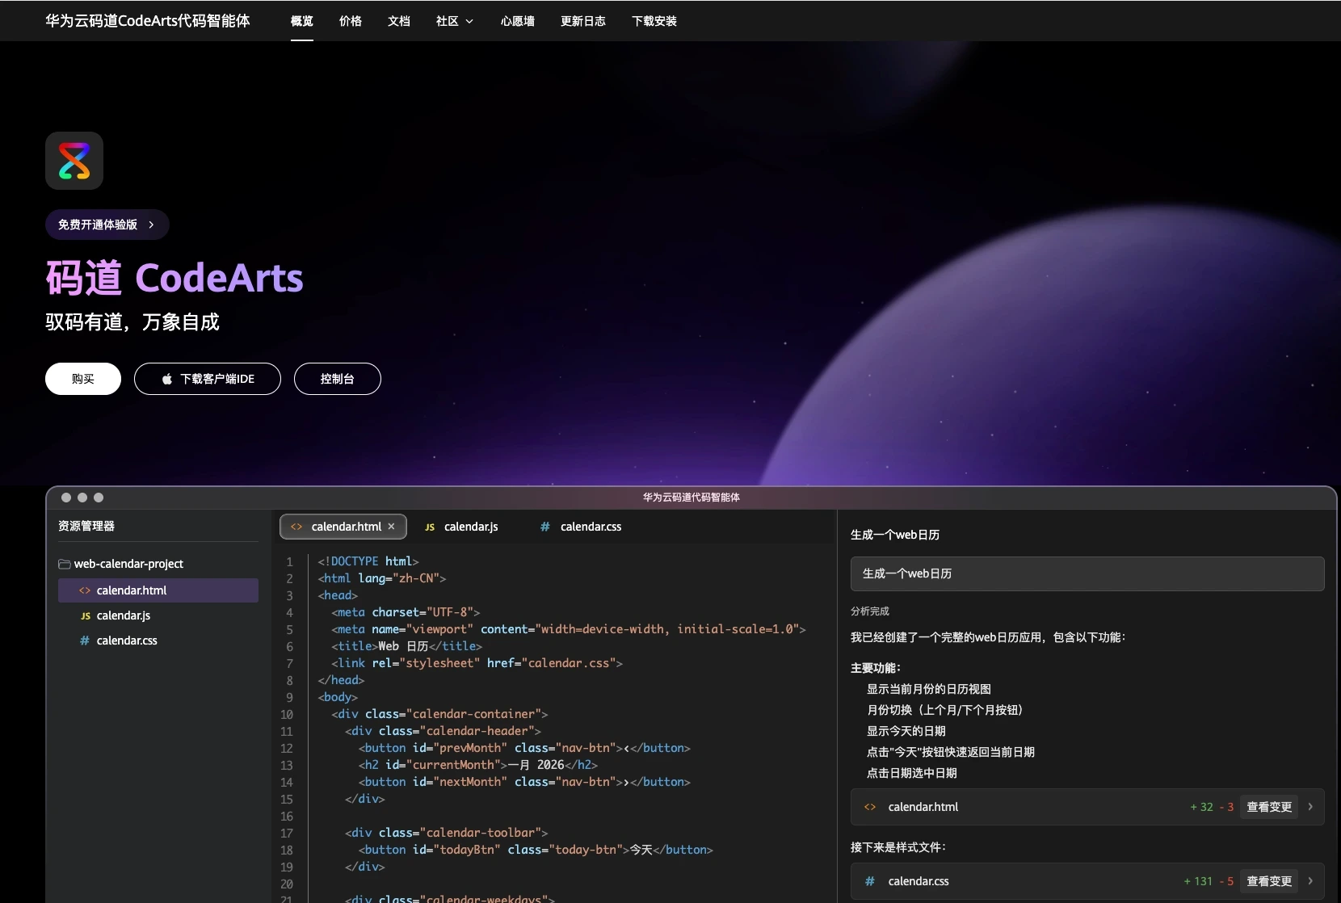Image resolution: width=1341 pixels, height=903 pixels.
Task: Select calendar.html in file explorer
Action: [x=158, y=590]
